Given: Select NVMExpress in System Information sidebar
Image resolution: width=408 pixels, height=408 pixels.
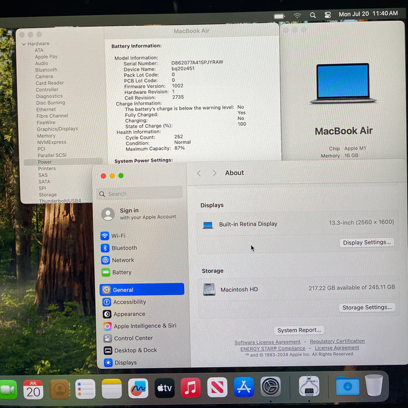Looking at the screenshot, I should [x=51, y=142].
